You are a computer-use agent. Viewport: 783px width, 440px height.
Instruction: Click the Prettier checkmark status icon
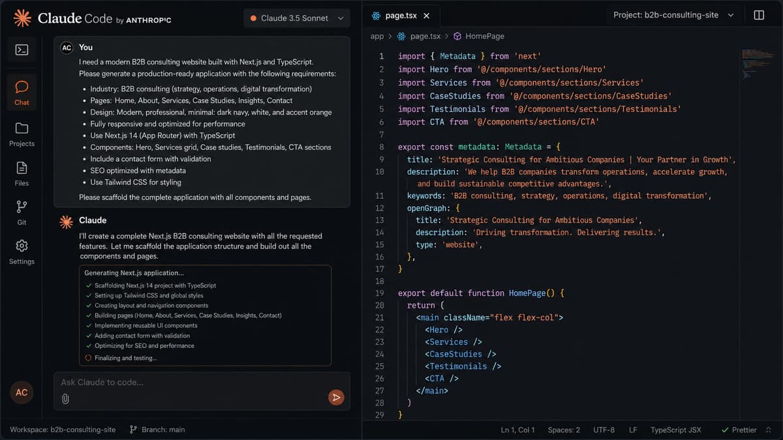(725, 430)
